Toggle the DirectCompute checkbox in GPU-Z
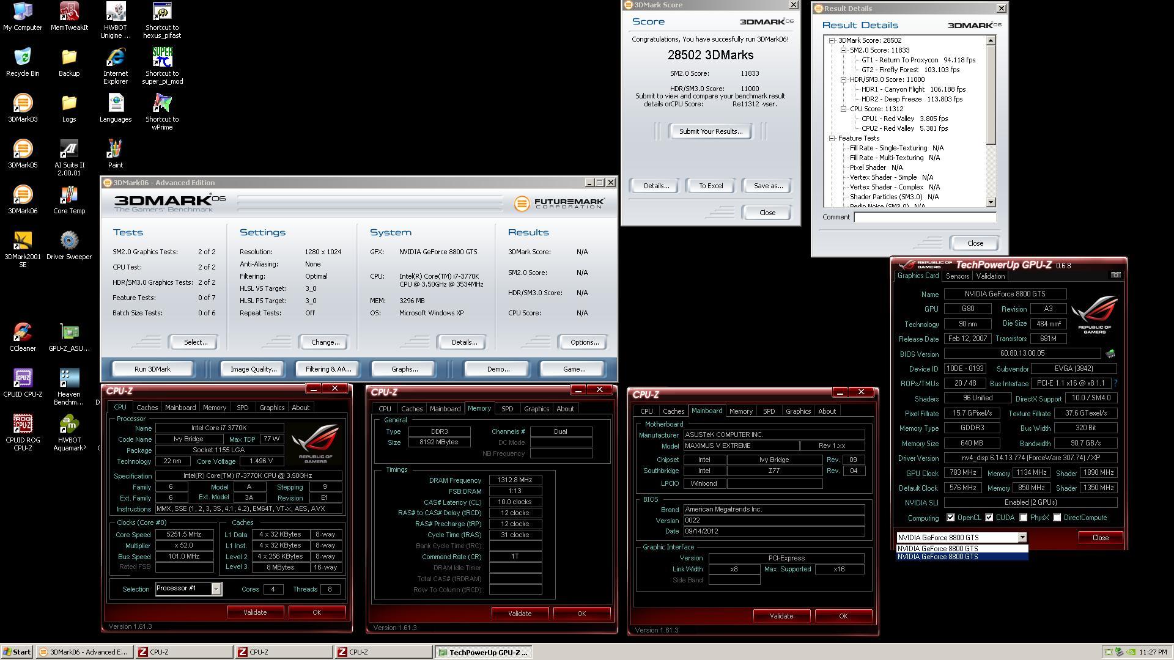This screenshot has width=1174, height=660. pos(1057,518)
